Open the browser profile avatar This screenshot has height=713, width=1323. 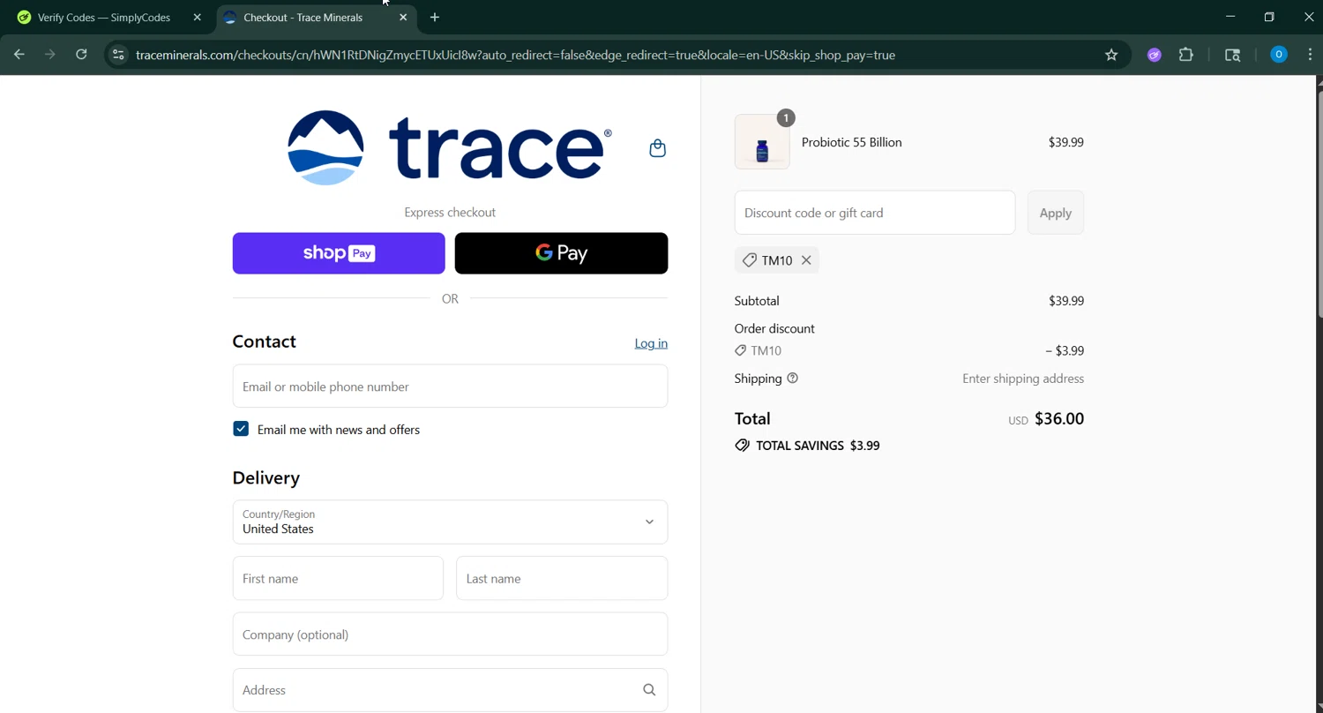(x=1278, y=55)
